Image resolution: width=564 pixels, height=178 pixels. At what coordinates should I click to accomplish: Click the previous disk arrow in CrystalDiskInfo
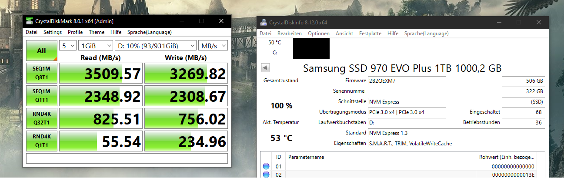point(266,68)
